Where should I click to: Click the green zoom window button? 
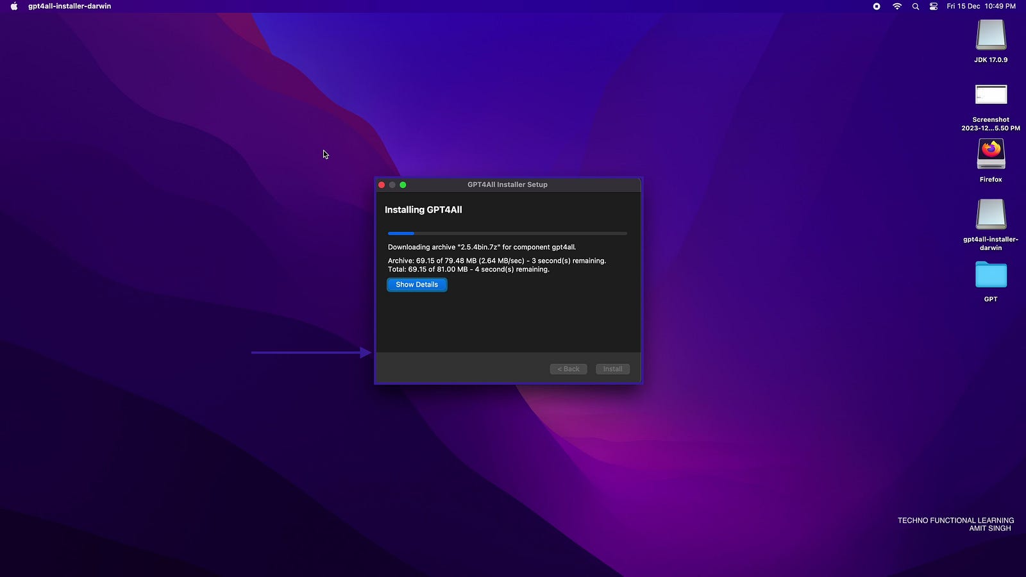coord(403,185)
